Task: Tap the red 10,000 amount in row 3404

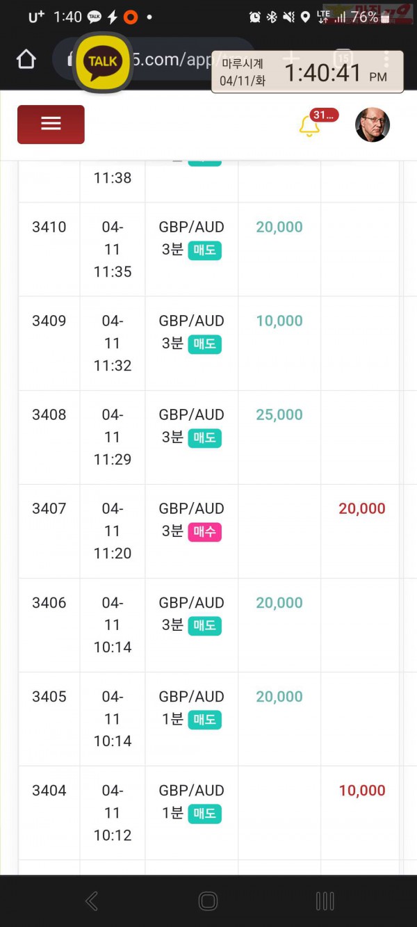Action: click(x=362, y=790)
